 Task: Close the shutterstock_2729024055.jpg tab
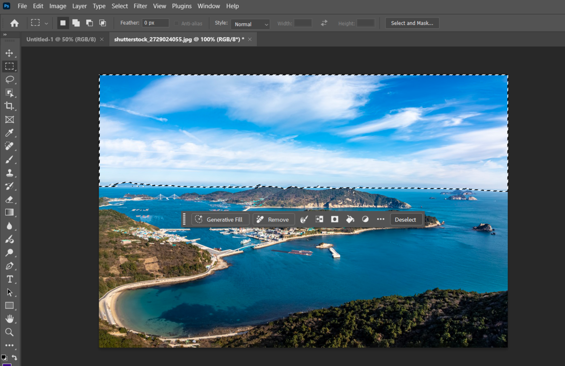250,40
